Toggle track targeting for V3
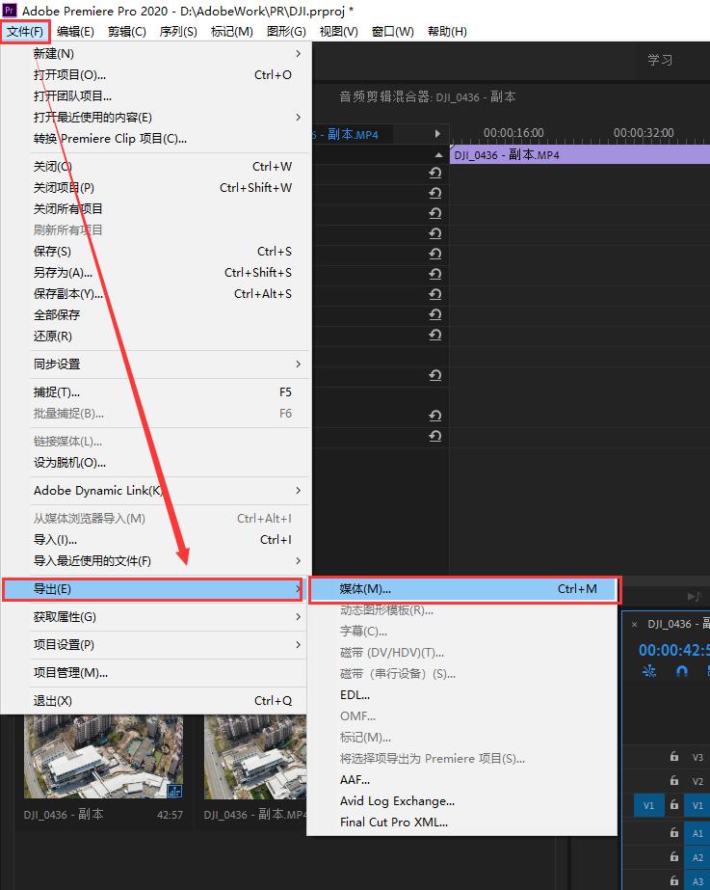 697,757
